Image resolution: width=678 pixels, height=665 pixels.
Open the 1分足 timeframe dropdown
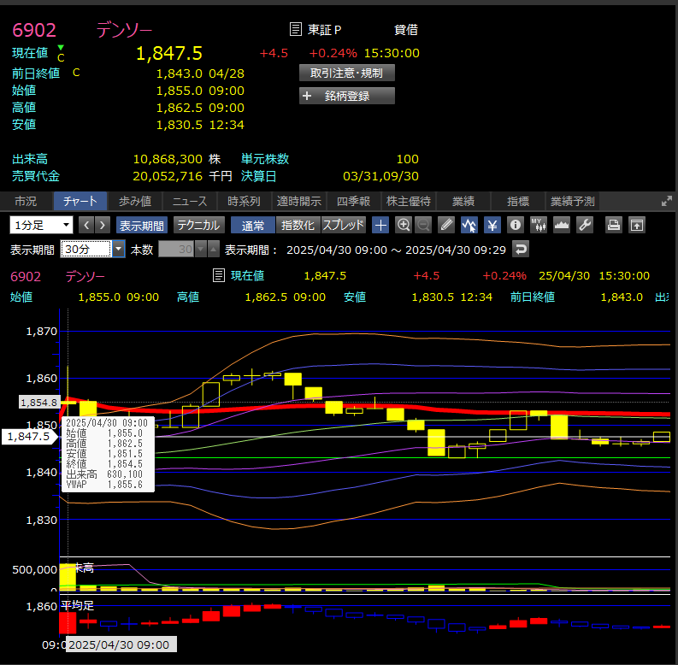[x=41, y=226]
